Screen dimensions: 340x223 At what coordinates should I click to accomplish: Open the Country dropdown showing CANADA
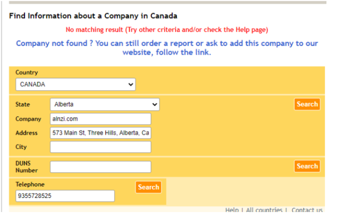[75, 84]
